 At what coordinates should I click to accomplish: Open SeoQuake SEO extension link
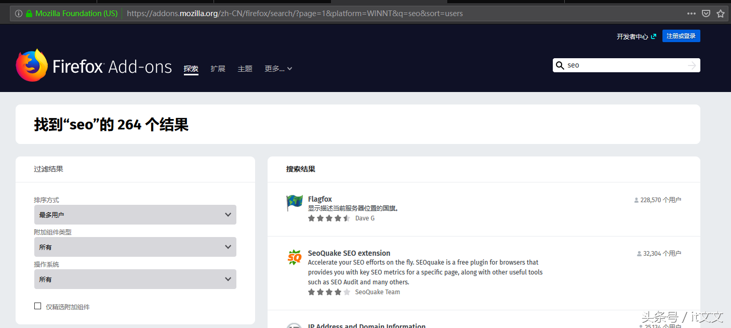pyautogui.click(x=349, y=253)
